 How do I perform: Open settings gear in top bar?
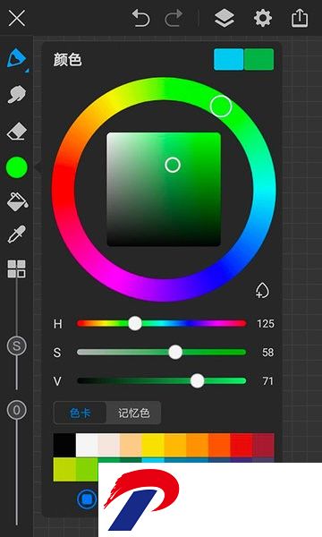pyautogui.click(x=262, y=18)
